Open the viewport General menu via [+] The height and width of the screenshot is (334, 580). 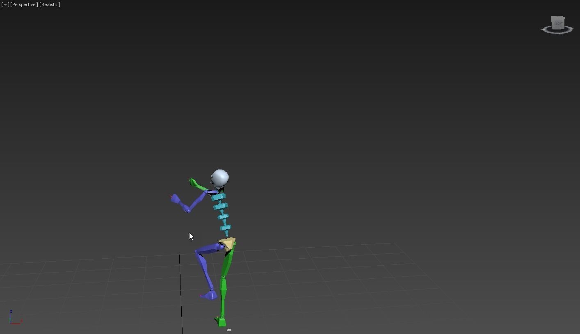4,5
